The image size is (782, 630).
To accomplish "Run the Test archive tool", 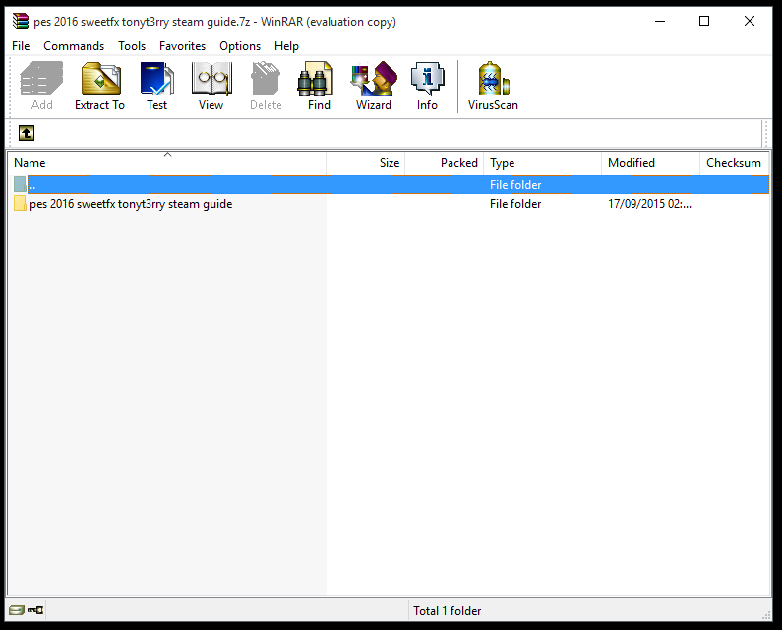I will (x=156, y=86).
